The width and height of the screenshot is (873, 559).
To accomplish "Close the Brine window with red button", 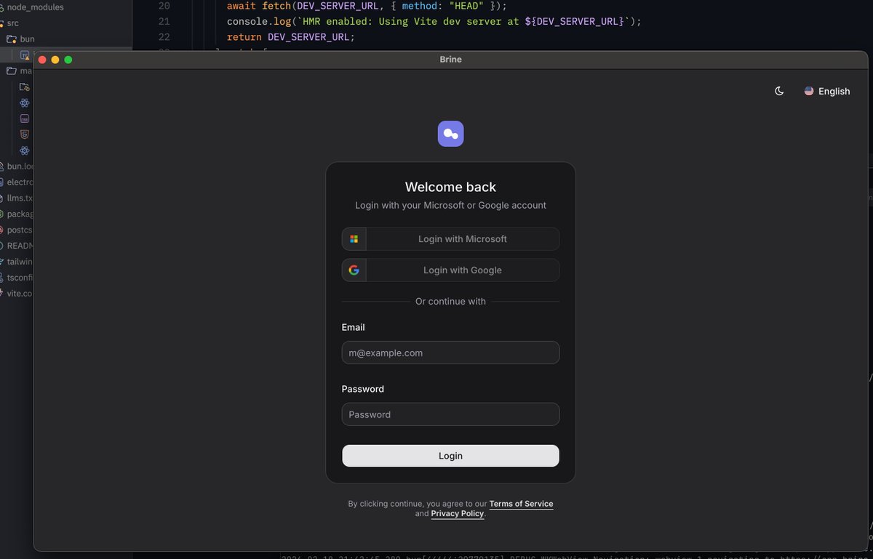I will 42,60.
